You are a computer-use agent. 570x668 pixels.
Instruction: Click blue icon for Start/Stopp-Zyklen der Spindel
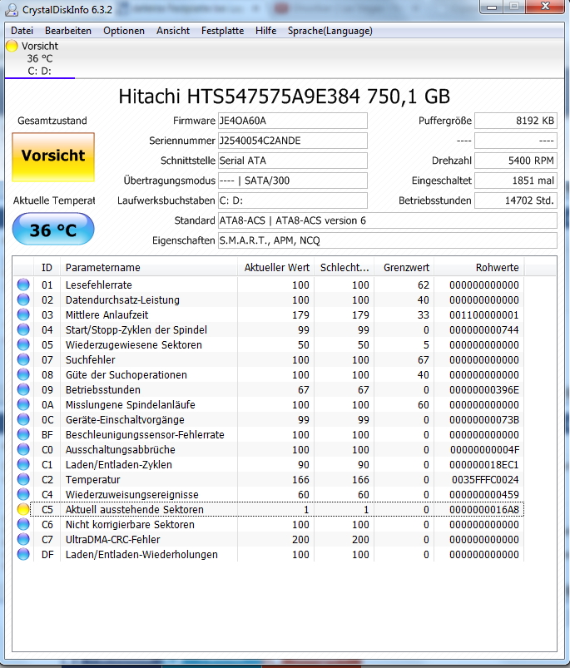23,329
